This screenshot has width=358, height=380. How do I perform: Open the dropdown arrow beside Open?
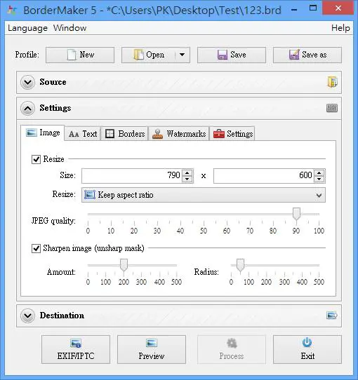pyautogui.click(x=182, y=55)
